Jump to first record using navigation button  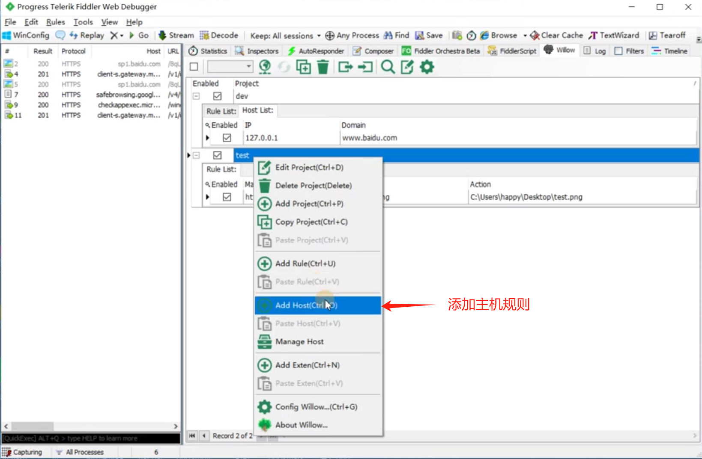coord(192,435)
